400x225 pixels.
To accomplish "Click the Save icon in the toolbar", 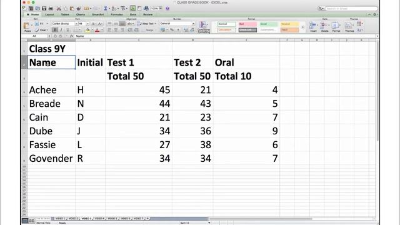I will click(44, 8).
